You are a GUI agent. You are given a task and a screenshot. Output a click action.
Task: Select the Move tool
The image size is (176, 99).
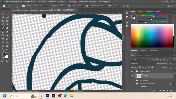3,14
